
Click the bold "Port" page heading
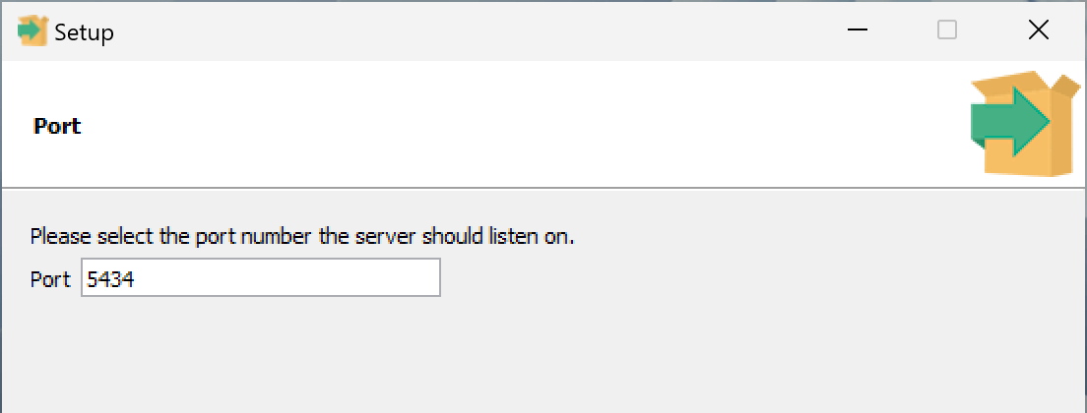click(x=57, y=126)
